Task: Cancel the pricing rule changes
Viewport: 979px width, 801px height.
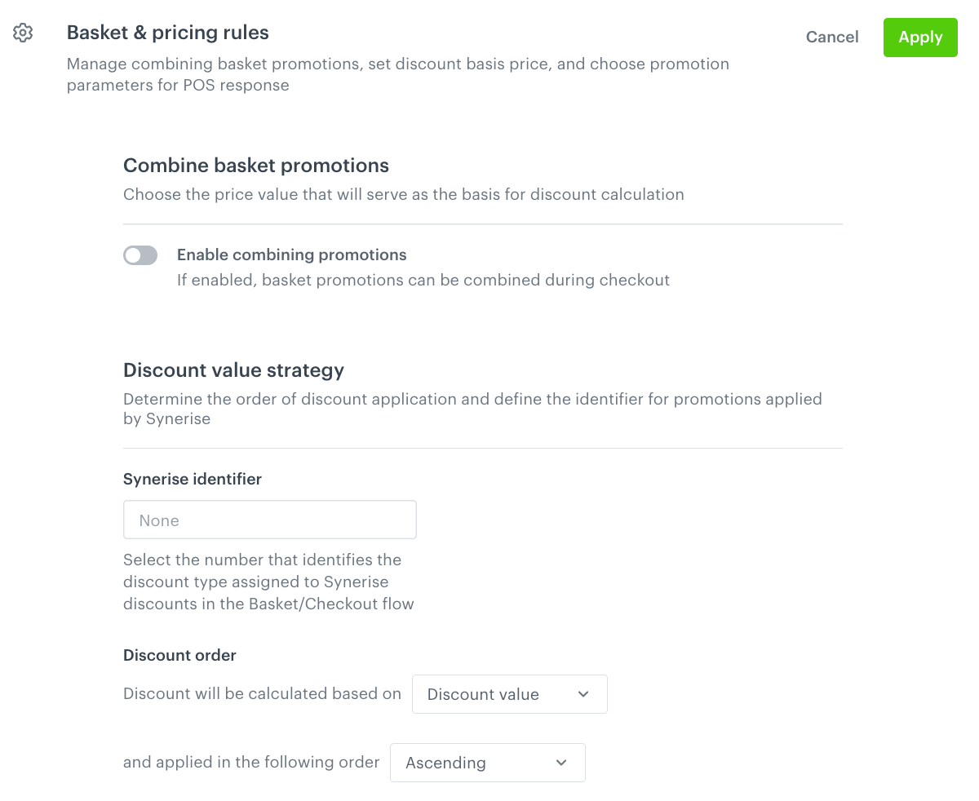Action: click(831, 37)
